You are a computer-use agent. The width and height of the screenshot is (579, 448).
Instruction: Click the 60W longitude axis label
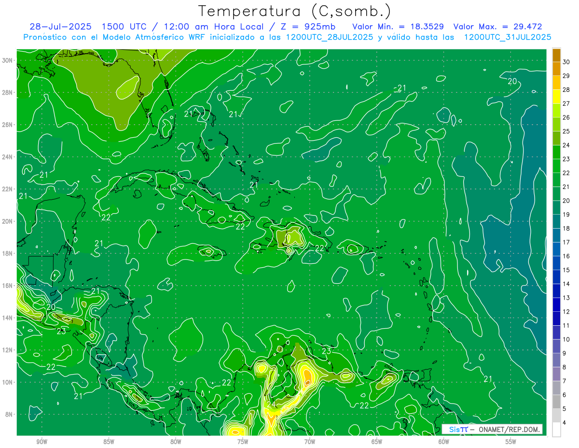[444, 442]
